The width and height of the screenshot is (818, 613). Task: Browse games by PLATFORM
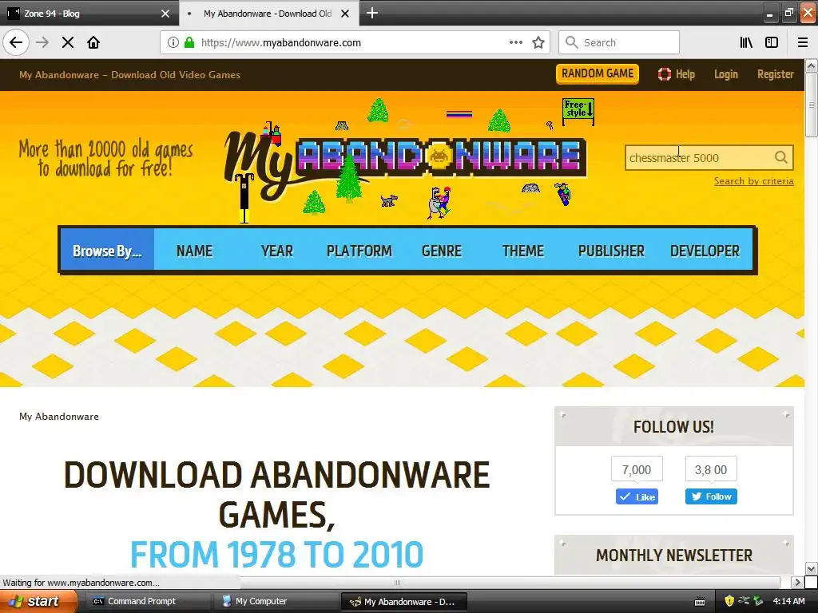359,251
